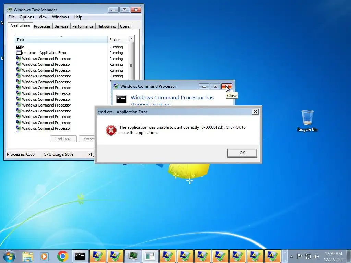351x263 pixels.
Task: Maximize the Windows Task Manager window
Action: (124, 10)
